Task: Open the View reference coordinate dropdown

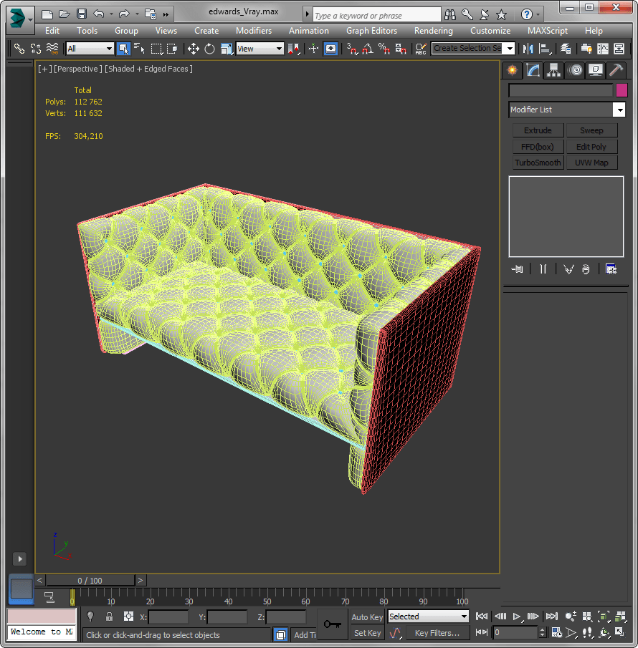Action: (260, 49)
